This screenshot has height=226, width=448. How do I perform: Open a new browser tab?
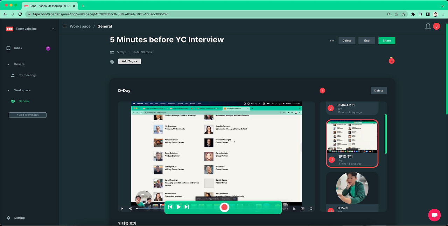point(83,6)
